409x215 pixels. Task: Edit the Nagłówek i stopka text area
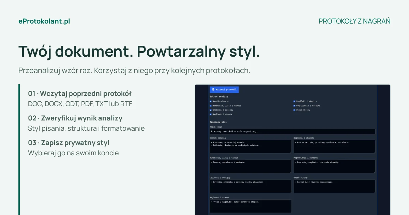(x=251, y=206)
